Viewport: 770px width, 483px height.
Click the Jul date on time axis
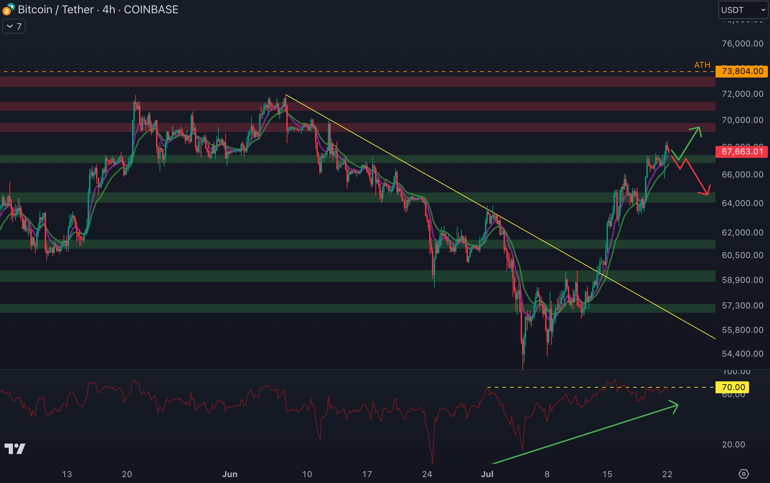click(487, 474)
